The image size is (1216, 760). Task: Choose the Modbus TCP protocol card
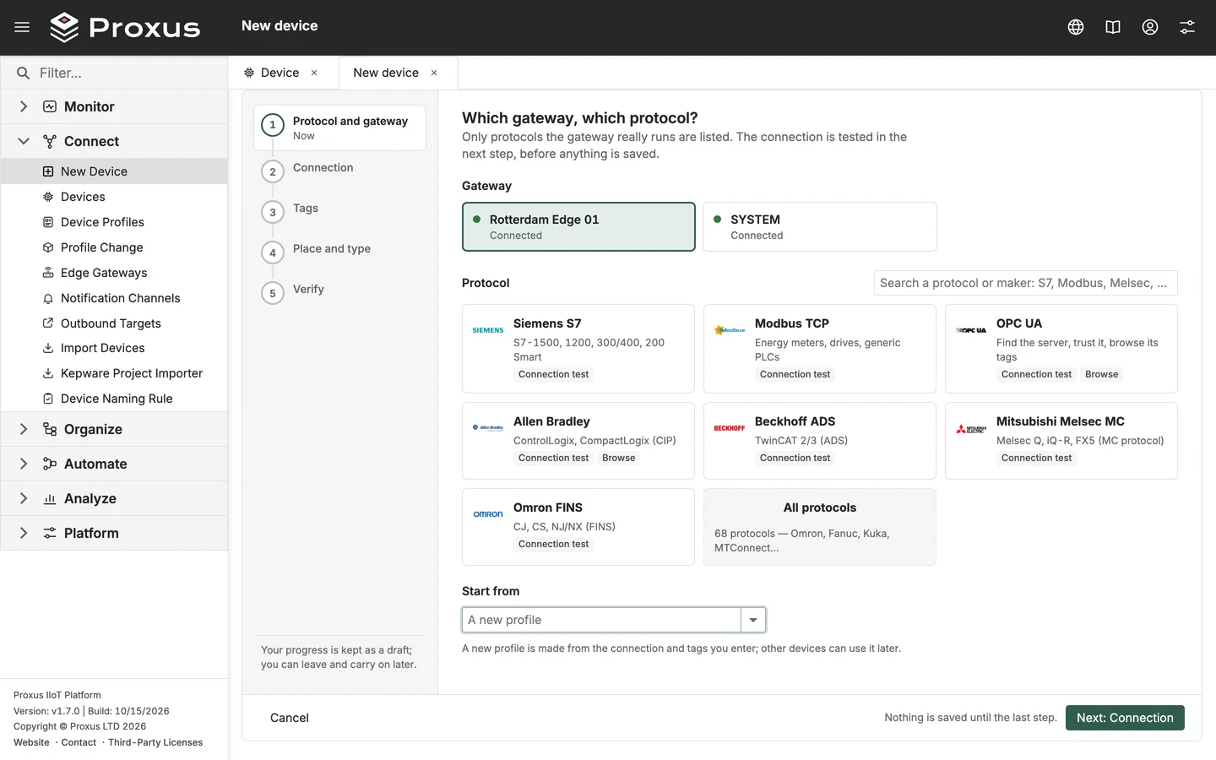[x=820, y=349]
